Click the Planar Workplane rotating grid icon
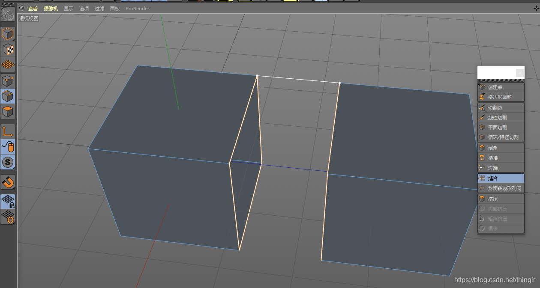540x288 pixels. coord(8,217)
